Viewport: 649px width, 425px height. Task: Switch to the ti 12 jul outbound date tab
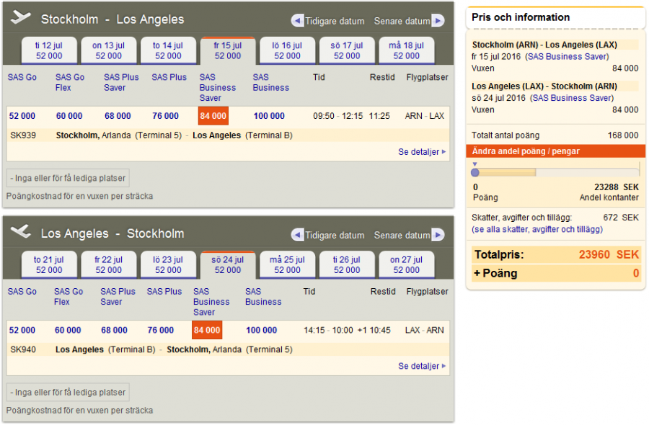pyautogui.click(x=49, y=50)
